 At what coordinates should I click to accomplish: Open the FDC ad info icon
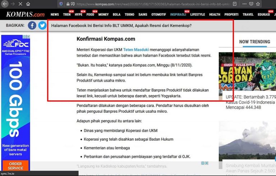[x=25, y=37]
